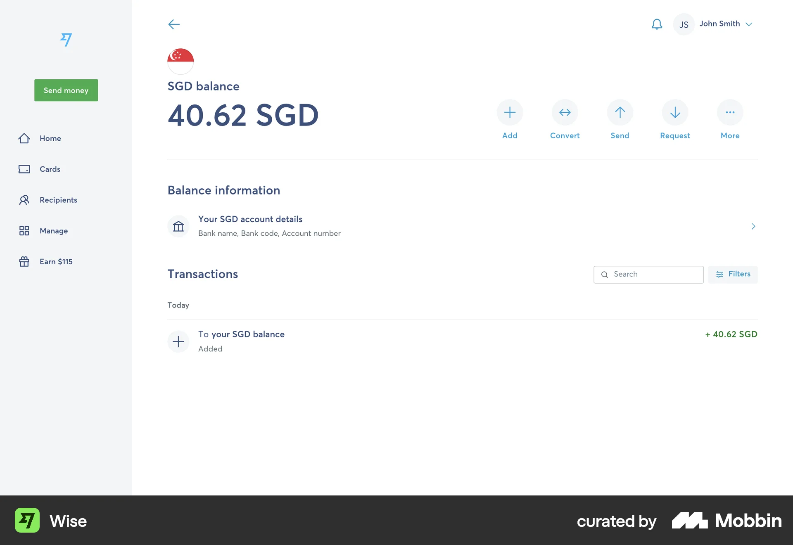Open the Manage section
Viewport: 793px width, 545px height.
[x=53, y=231]
